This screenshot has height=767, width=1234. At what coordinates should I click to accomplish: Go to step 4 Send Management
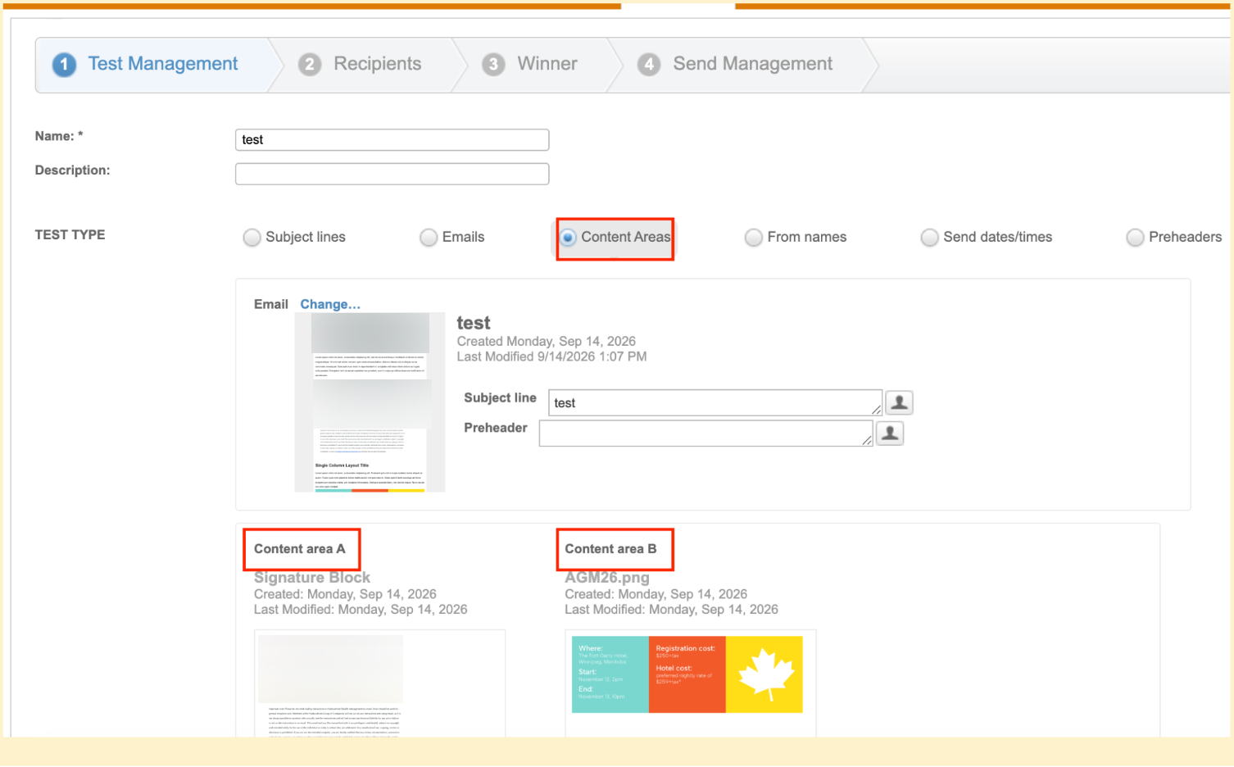tap(736, 64)
